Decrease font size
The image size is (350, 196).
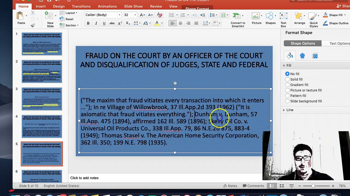(x=150, y=15)
